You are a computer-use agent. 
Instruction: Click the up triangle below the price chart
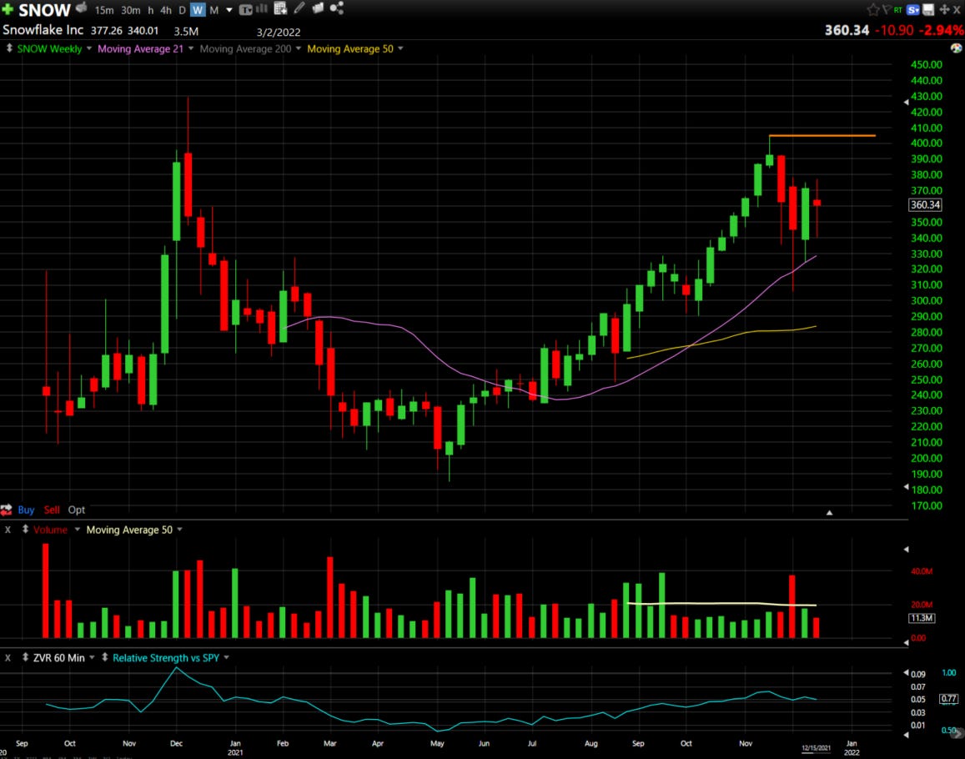coord(829,512)
